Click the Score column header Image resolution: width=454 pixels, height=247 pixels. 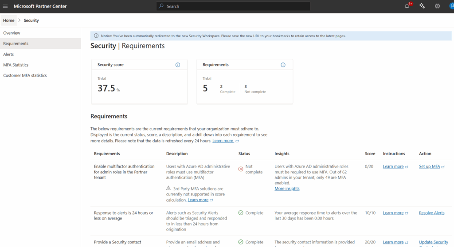point(370,154)
